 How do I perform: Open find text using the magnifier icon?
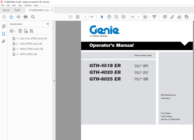point(33,17)
